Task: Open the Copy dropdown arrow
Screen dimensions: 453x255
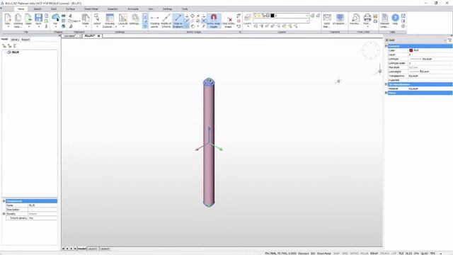Action: (x=79, y=21)
